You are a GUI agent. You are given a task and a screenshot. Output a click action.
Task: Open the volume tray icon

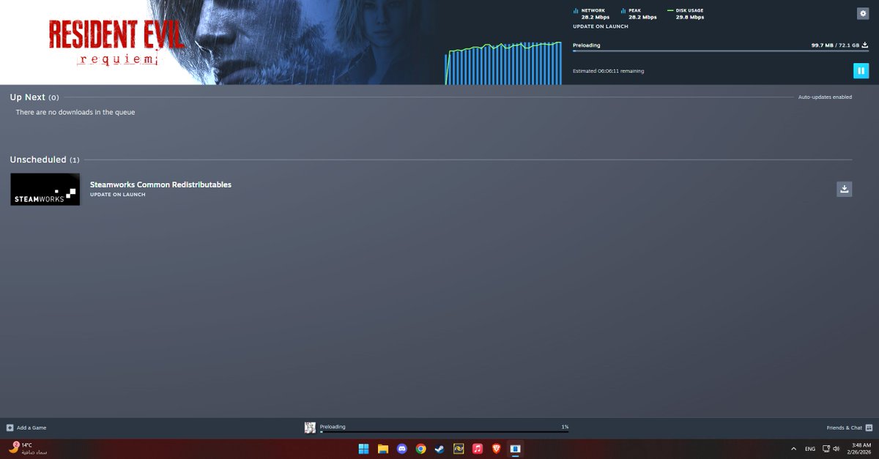(x=837, y=449)
